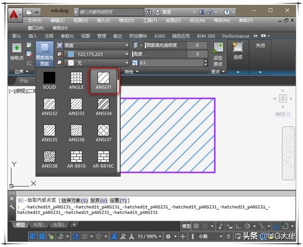Image resolution: width=303 pixels, height=247 pixels.
Task: Pick the ANSI32 hatch pattern
Action: tap(49, 107)
